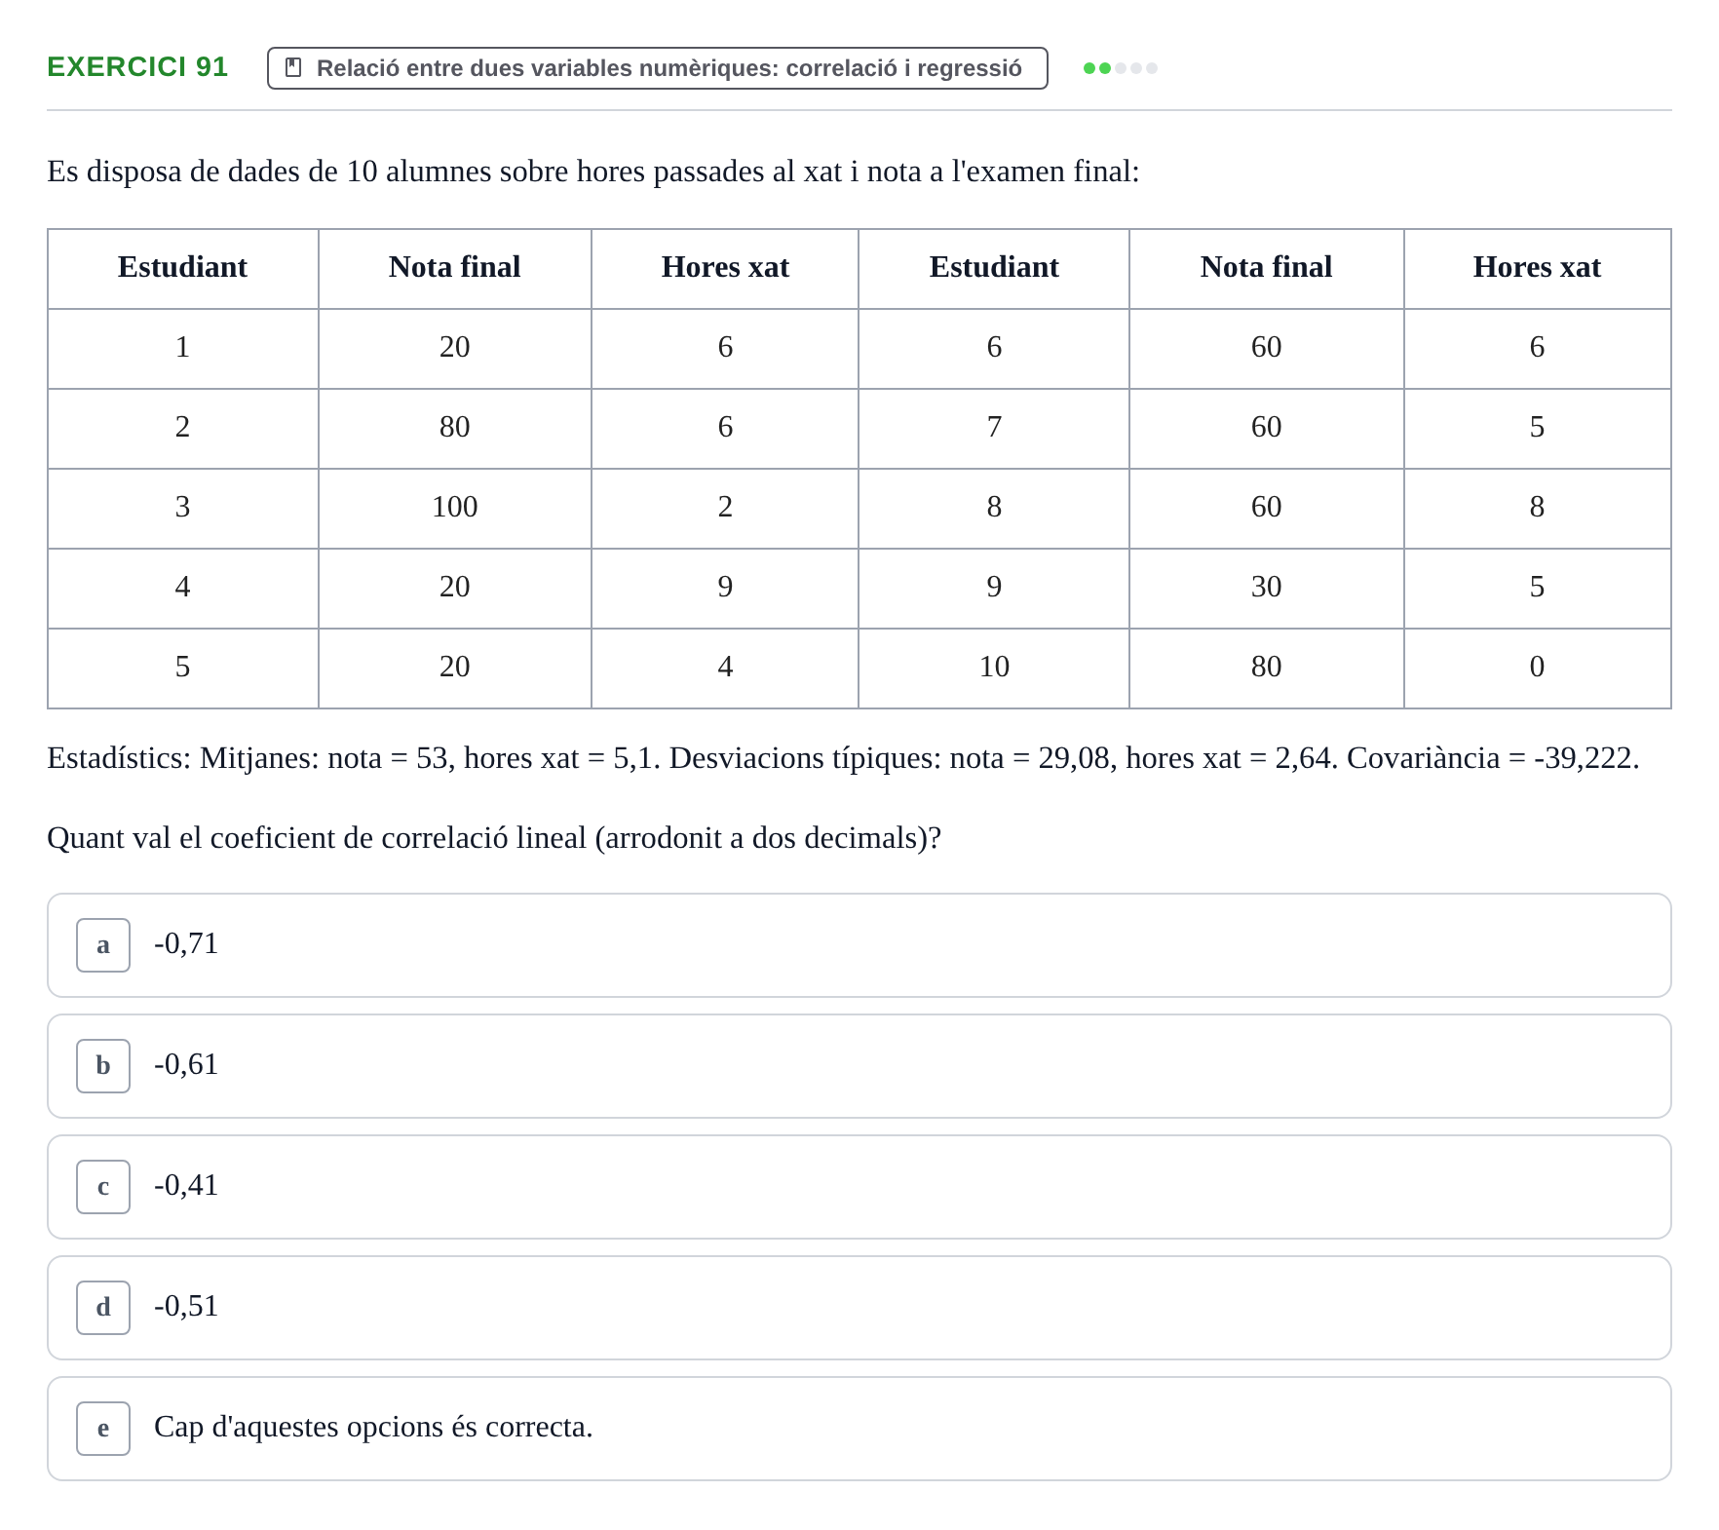Select answer option b: -0,61
This screenshot has width=1719, height=1530.
click(x=859, y=1066)
